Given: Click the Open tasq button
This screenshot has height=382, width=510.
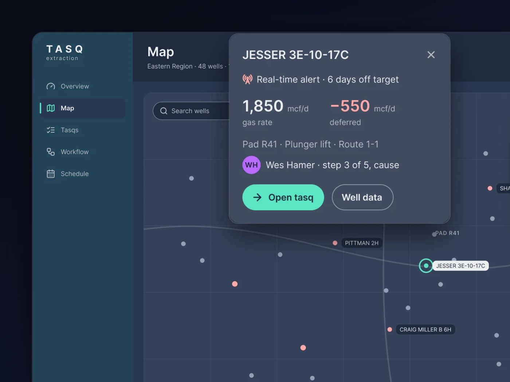Looking at the screenshot, I should click(x=283, y=197).
